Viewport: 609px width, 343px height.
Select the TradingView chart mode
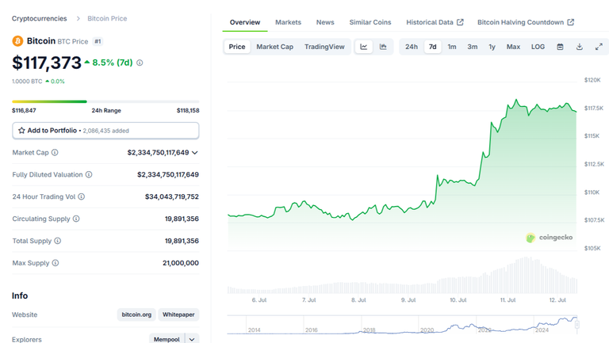pyautogui.click(x=324, y=47)
